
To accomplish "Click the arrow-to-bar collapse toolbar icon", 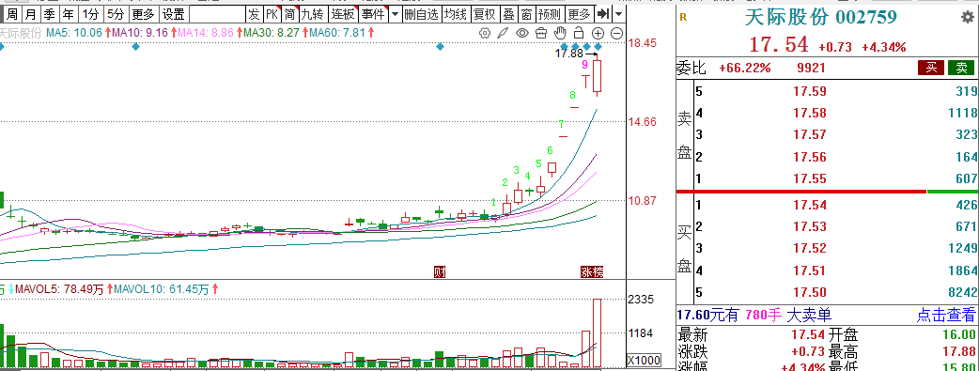I will 602,13.
